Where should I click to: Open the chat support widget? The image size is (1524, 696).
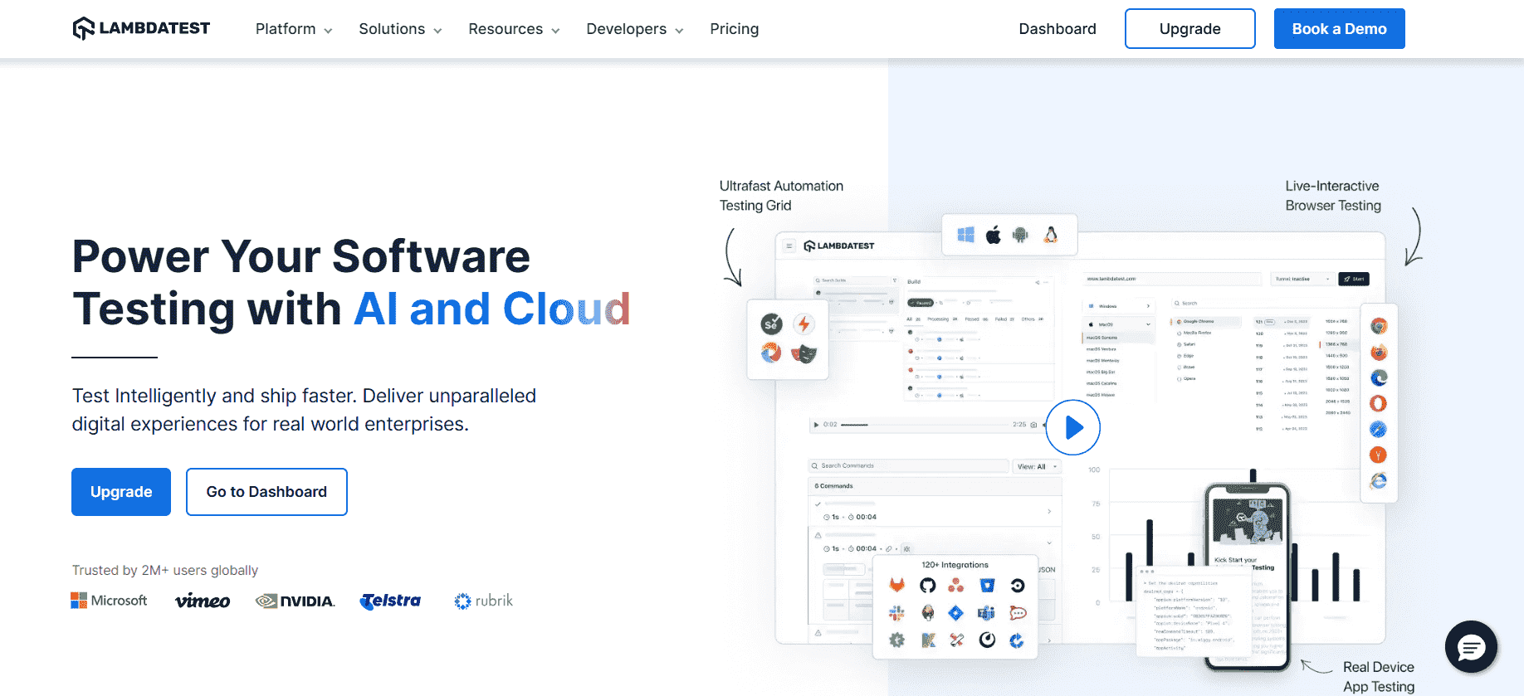[1471, 647]
